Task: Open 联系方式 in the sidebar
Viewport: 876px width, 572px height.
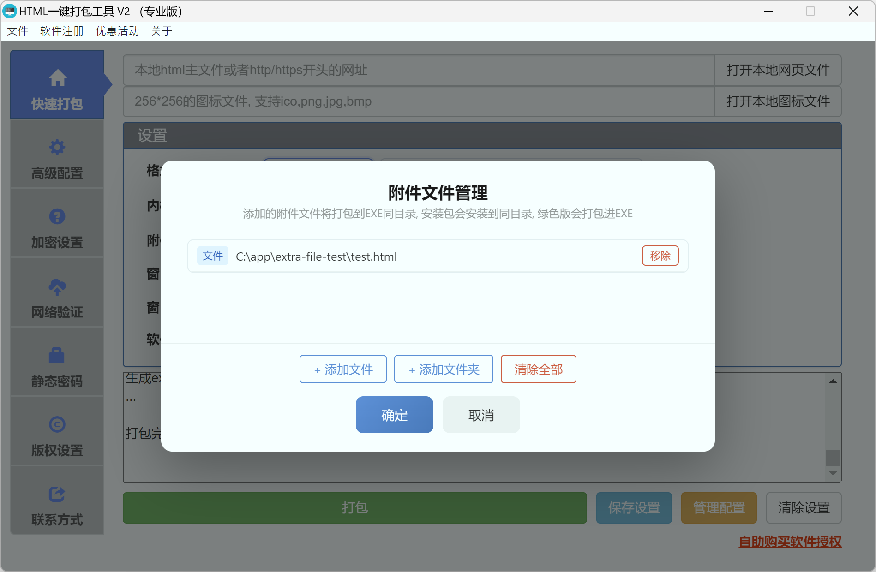Action: click(57, 494)
